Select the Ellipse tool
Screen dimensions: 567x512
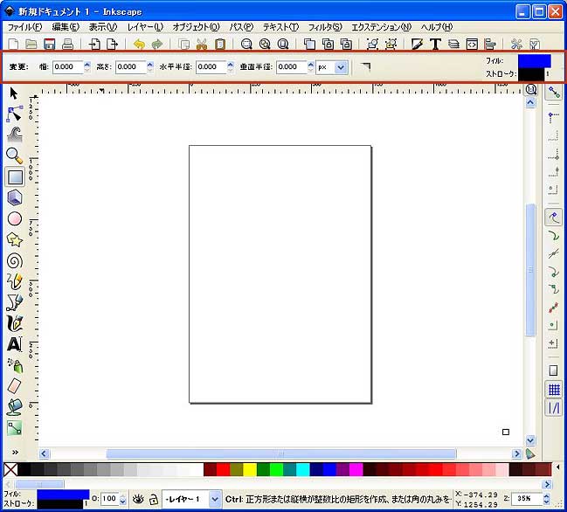[x=14, y=218]
